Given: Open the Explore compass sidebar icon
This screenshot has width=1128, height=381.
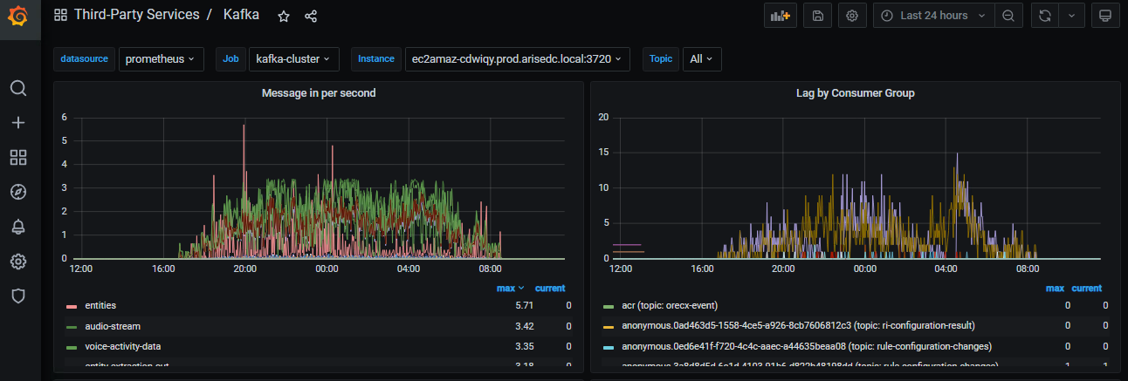Looking at the screenshot, I should [18, 192].
